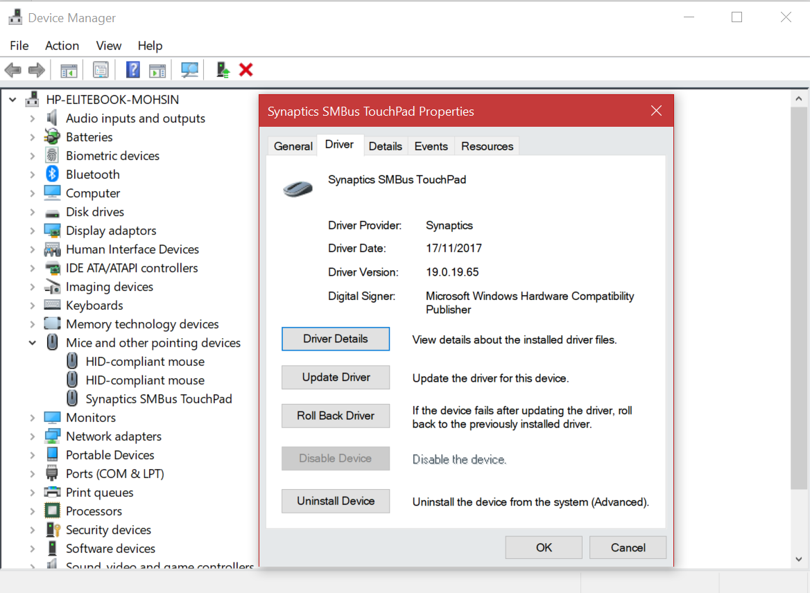Screen dimensions: 810x593
Task: Expand the Portable Devices node
Action: click(33, 455)
